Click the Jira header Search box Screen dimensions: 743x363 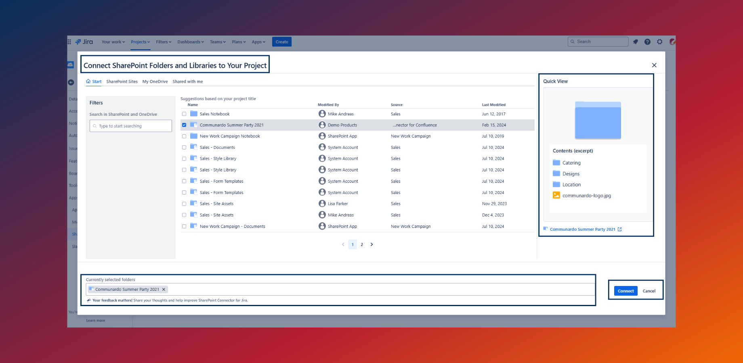(598, 42)
